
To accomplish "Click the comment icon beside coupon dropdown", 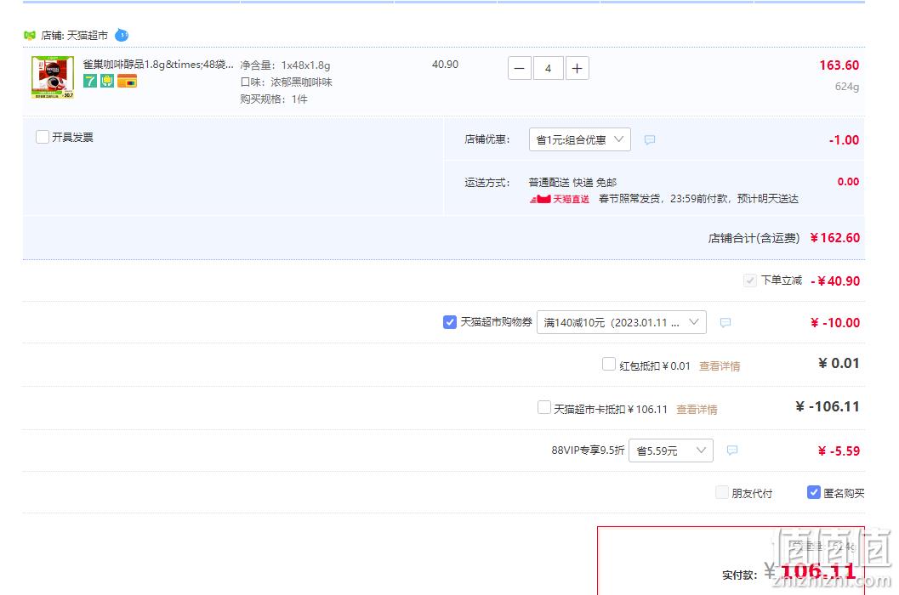I will click(x=725, y=323).
